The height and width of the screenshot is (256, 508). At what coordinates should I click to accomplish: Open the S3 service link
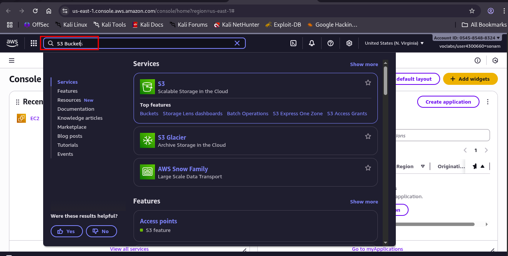[161, 84]
